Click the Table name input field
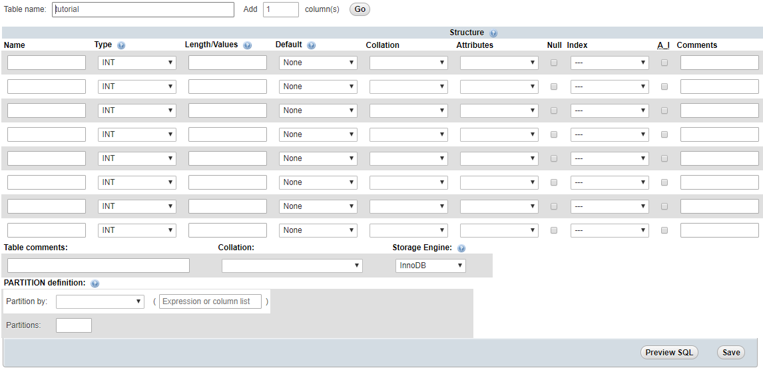763x372 pixels. click(143, 9)
